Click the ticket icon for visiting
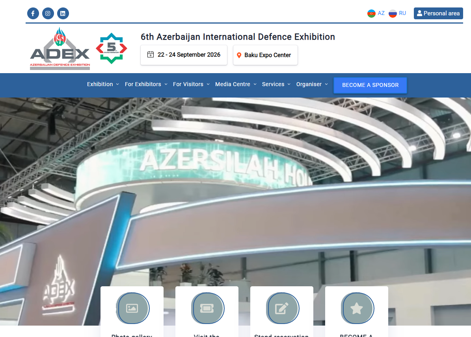Image resolution: width=471 pixels, height=337 pixels. coord(207,308)
